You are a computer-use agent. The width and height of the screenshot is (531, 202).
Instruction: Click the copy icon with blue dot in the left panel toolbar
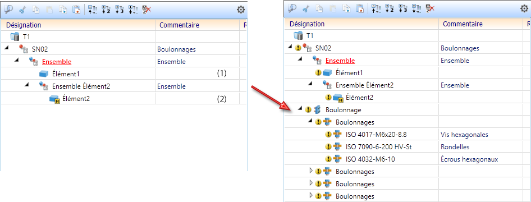[x=63, y=10]
